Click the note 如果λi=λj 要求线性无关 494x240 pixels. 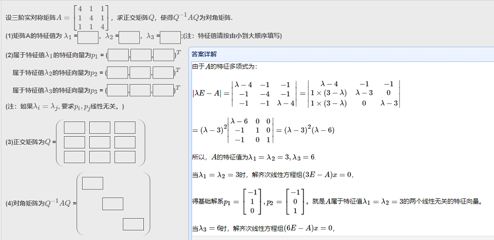click(x=65, y=107)
